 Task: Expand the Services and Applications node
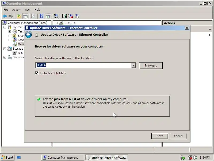[5, 57]
